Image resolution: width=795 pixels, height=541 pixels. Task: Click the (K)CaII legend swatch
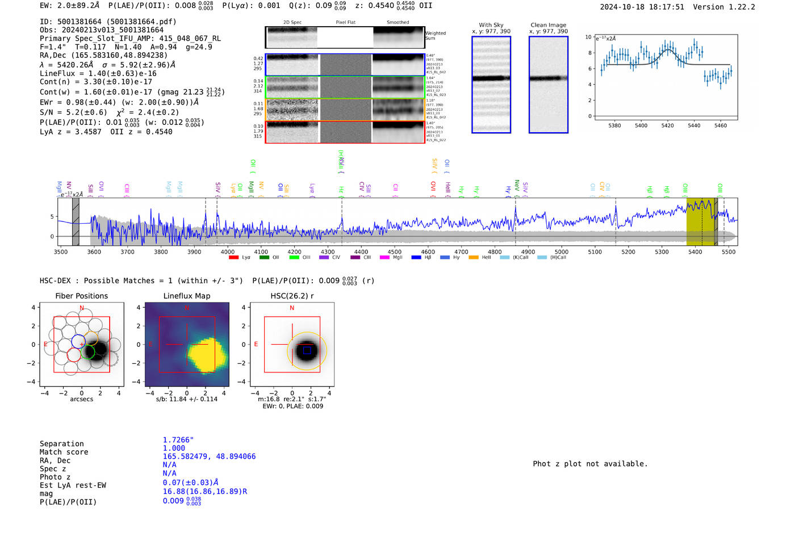[505, 258]
